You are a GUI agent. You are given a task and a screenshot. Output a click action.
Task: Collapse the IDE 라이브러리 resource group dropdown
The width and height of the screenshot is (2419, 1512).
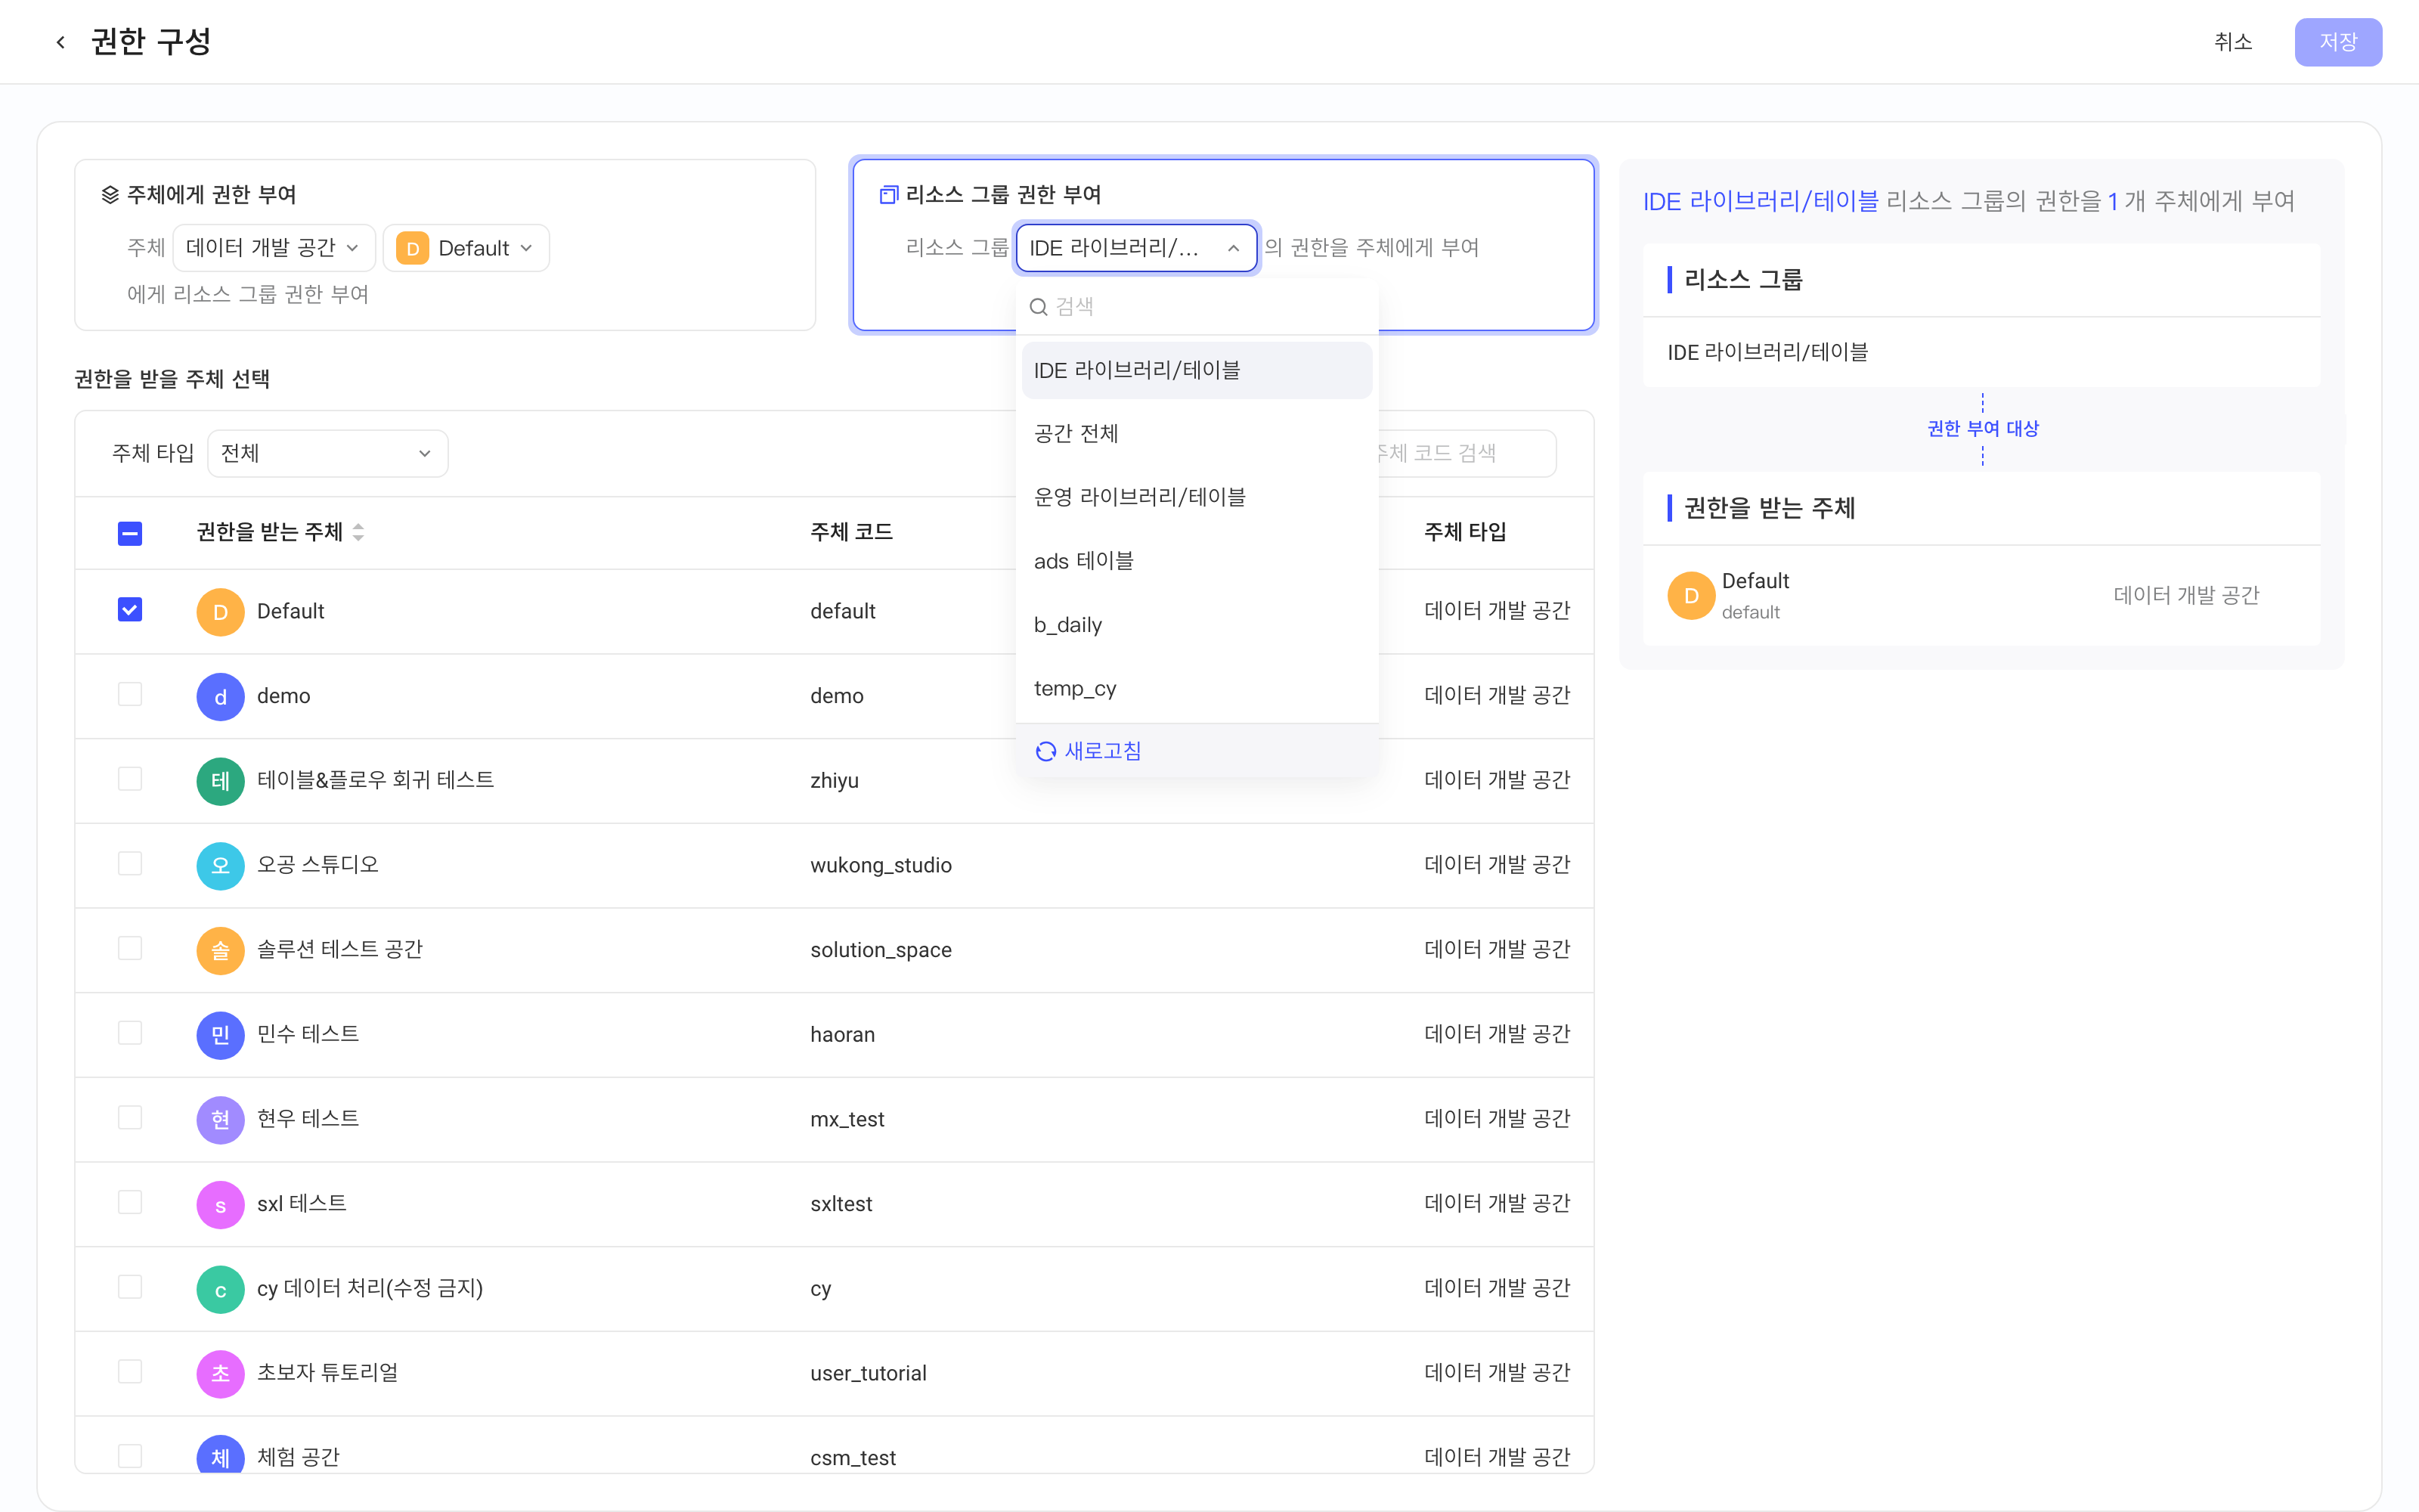(x=1136, y=248)
